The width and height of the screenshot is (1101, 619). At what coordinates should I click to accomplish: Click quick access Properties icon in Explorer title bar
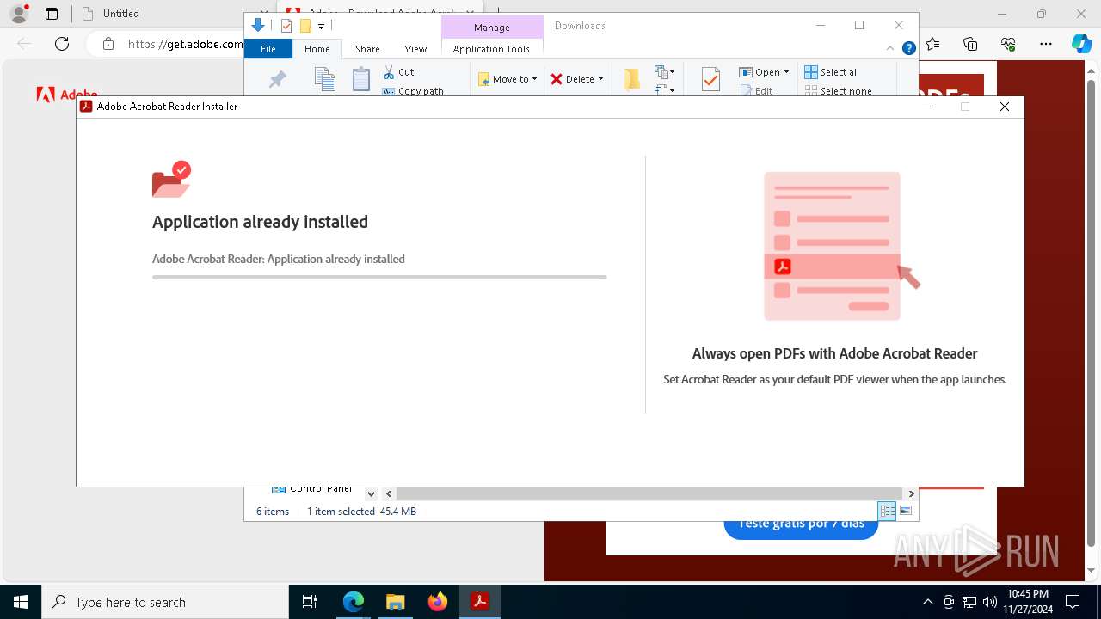tap(286, 26)
